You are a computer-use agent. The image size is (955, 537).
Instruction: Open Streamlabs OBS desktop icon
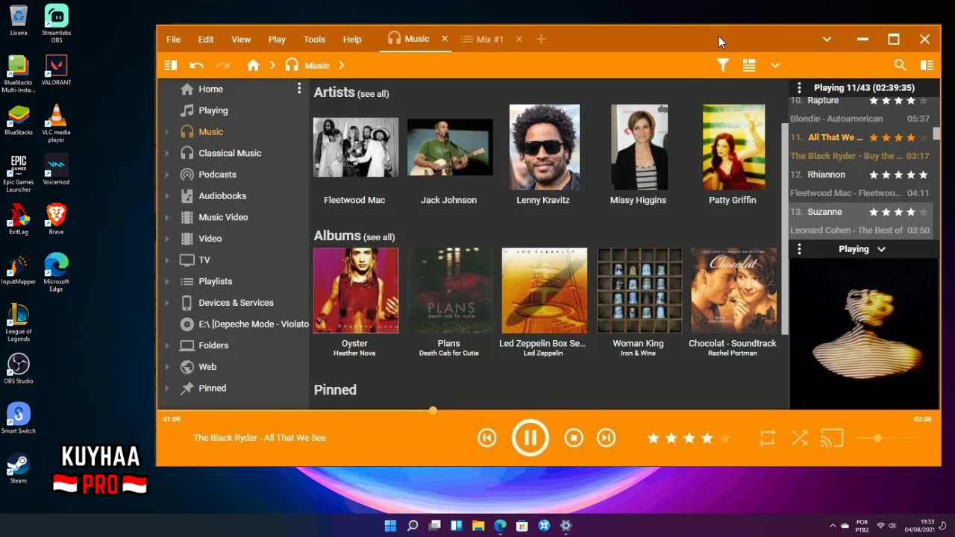coord(57,23)
